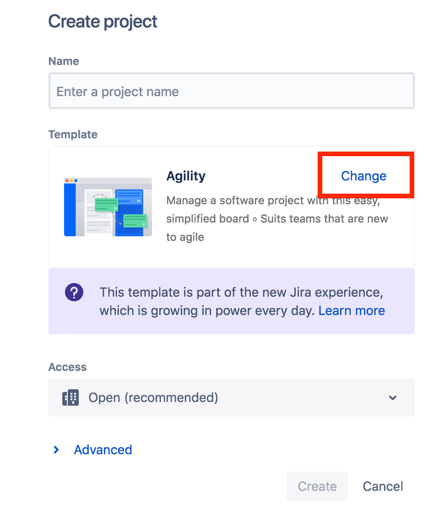Viewport: 444px width, 522px height.
Task: Click the project name input field
Action: 231,91
